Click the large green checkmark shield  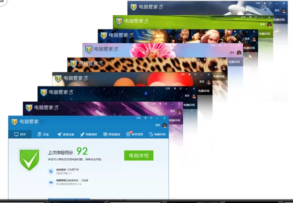point(29,160)
